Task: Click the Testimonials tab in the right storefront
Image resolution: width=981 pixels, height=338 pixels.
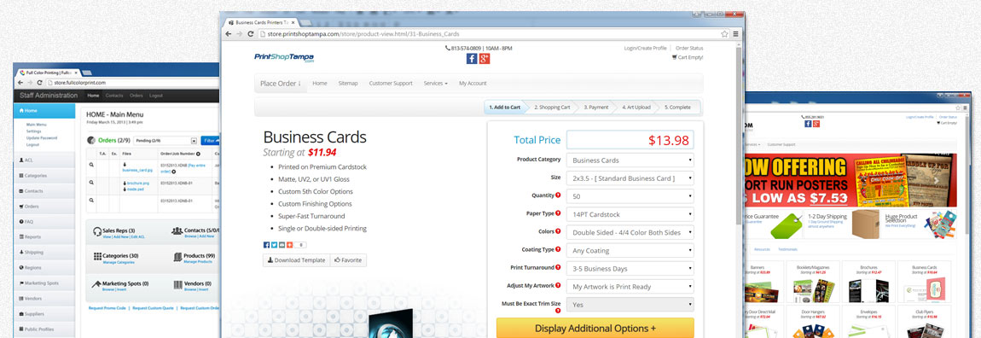Action: (x=787, y=249)
